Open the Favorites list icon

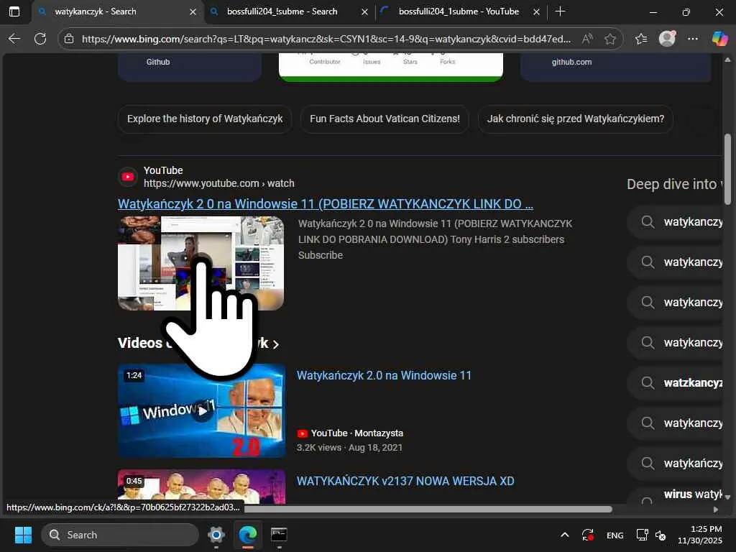click(x=641, y=39)
